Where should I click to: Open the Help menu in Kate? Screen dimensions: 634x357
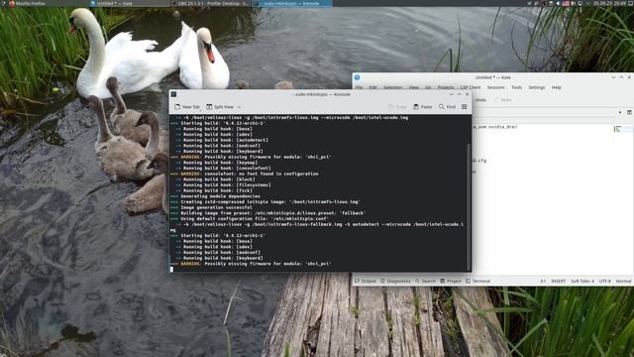coord(557,87)
